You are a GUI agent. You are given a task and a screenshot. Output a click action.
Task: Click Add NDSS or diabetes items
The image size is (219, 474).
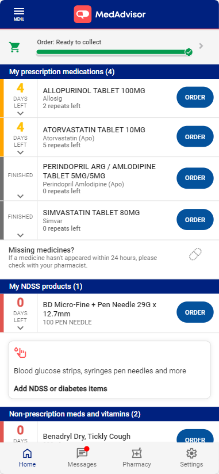(x=60, y=389)
